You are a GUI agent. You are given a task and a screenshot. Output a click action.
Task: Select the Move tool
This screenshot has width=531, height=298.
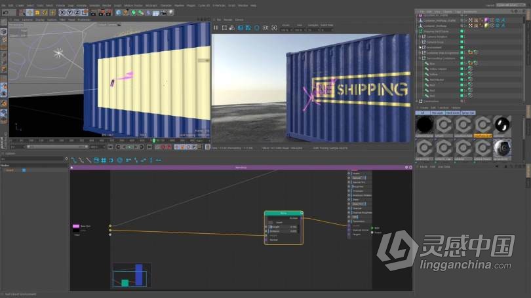pyautogui.click(x=29, y=12)
